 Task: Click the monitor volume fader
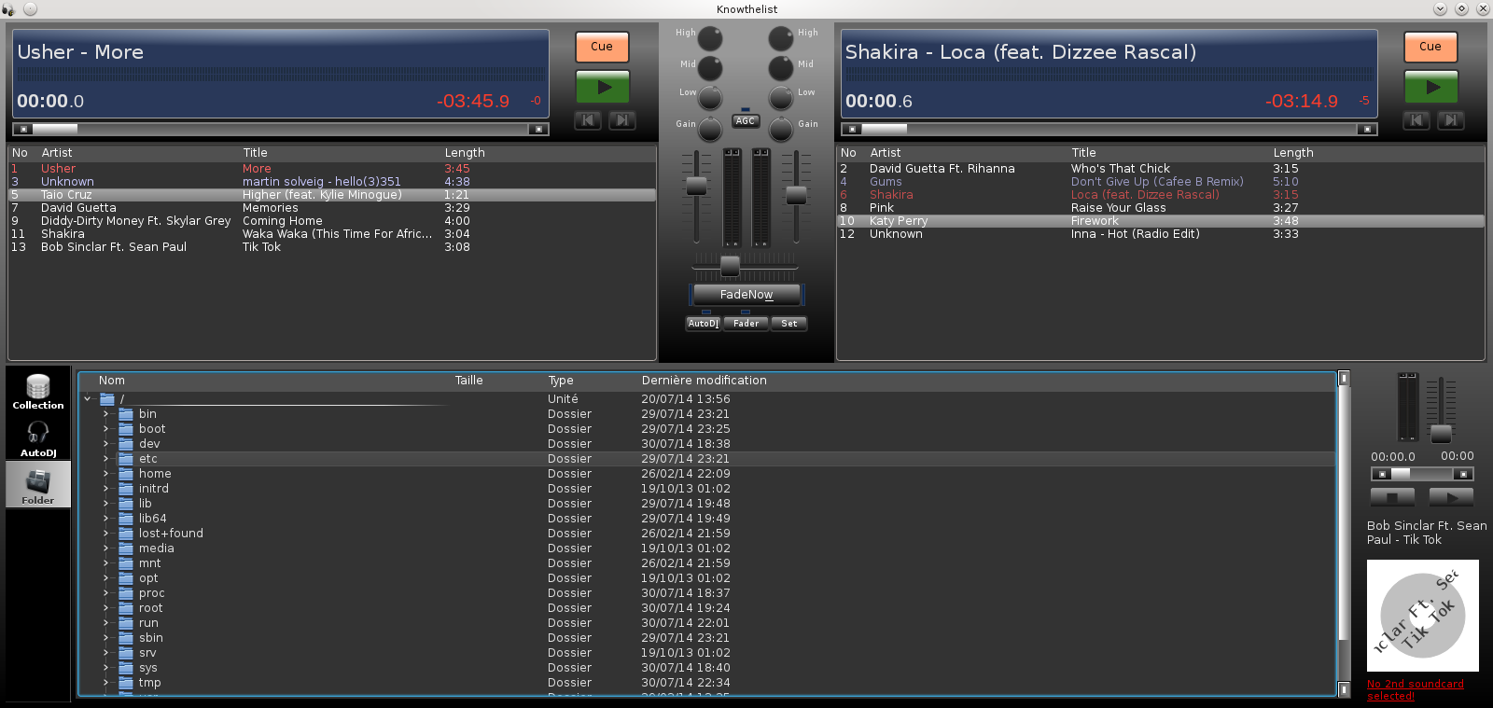1442,434
